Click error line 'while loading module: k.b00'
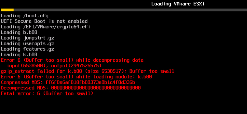Viewport: 247px width, 114px height. coord(76,77)
